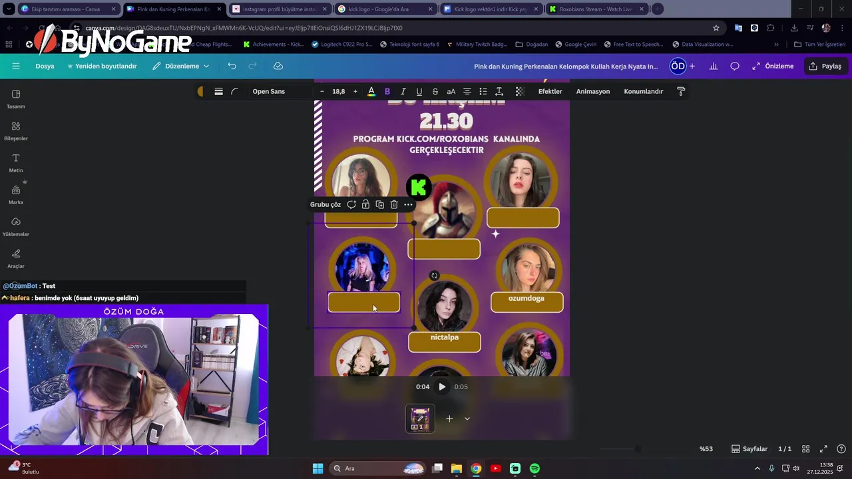The image size is (852, 479).
Task: Redo the last undone action
Action: click(x=252, y=66)
